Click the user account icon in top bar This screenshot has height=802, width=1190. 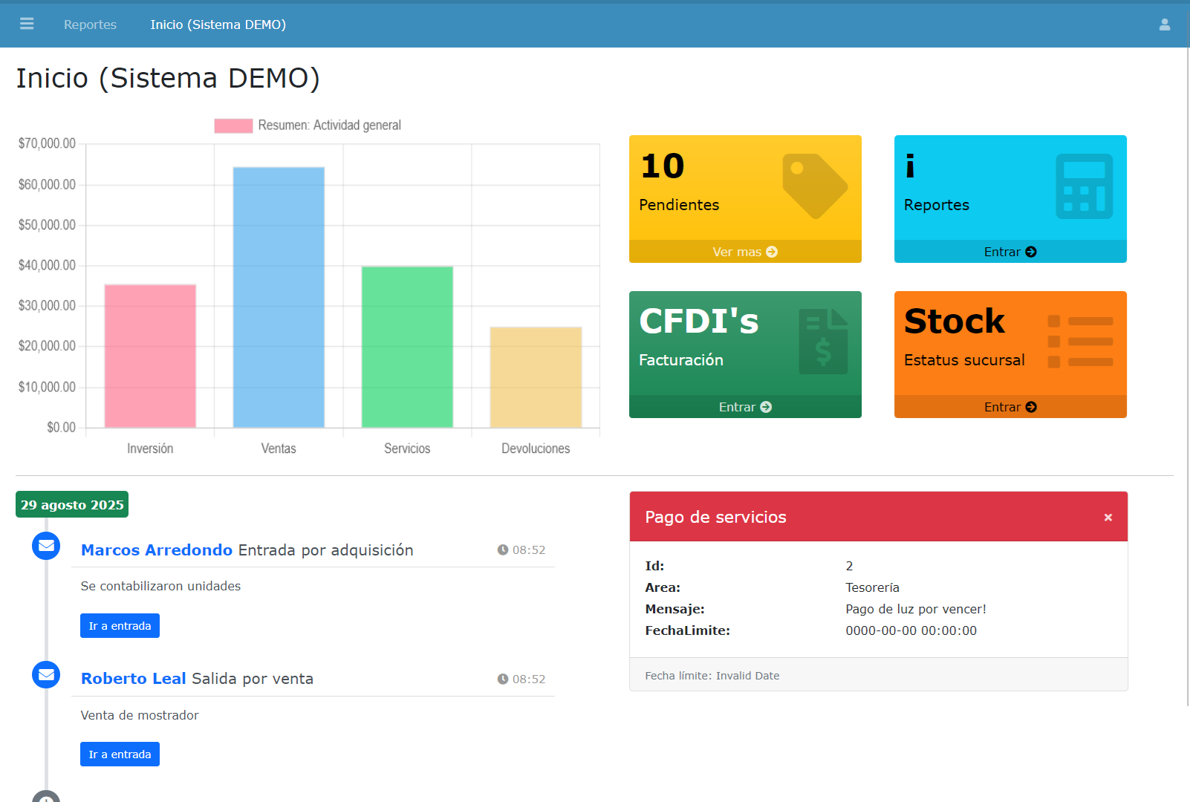[1164, 24]
